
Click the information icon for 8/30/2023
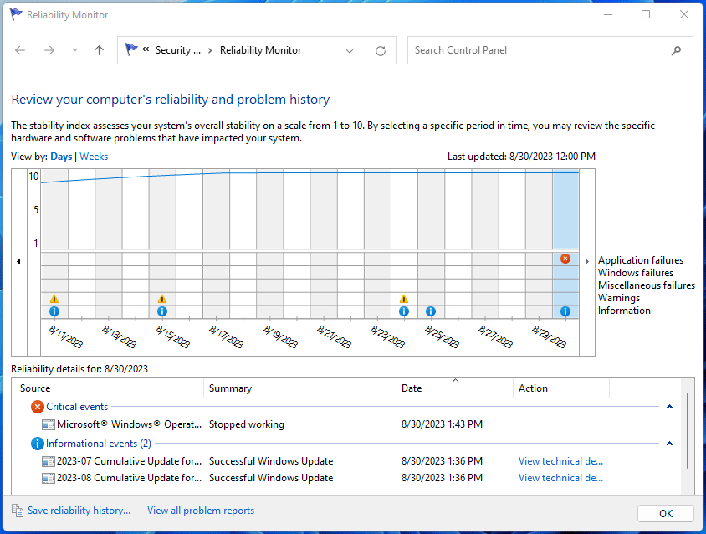[x=565, y=311]
